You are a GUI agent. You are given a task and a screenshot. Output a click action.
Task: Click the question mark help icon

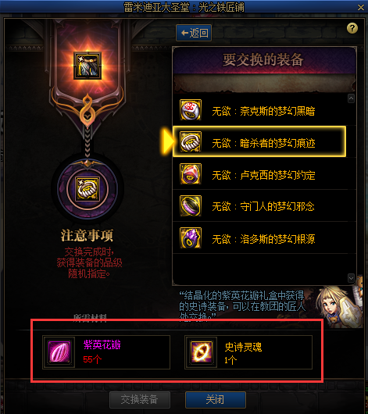pos(352,28)
